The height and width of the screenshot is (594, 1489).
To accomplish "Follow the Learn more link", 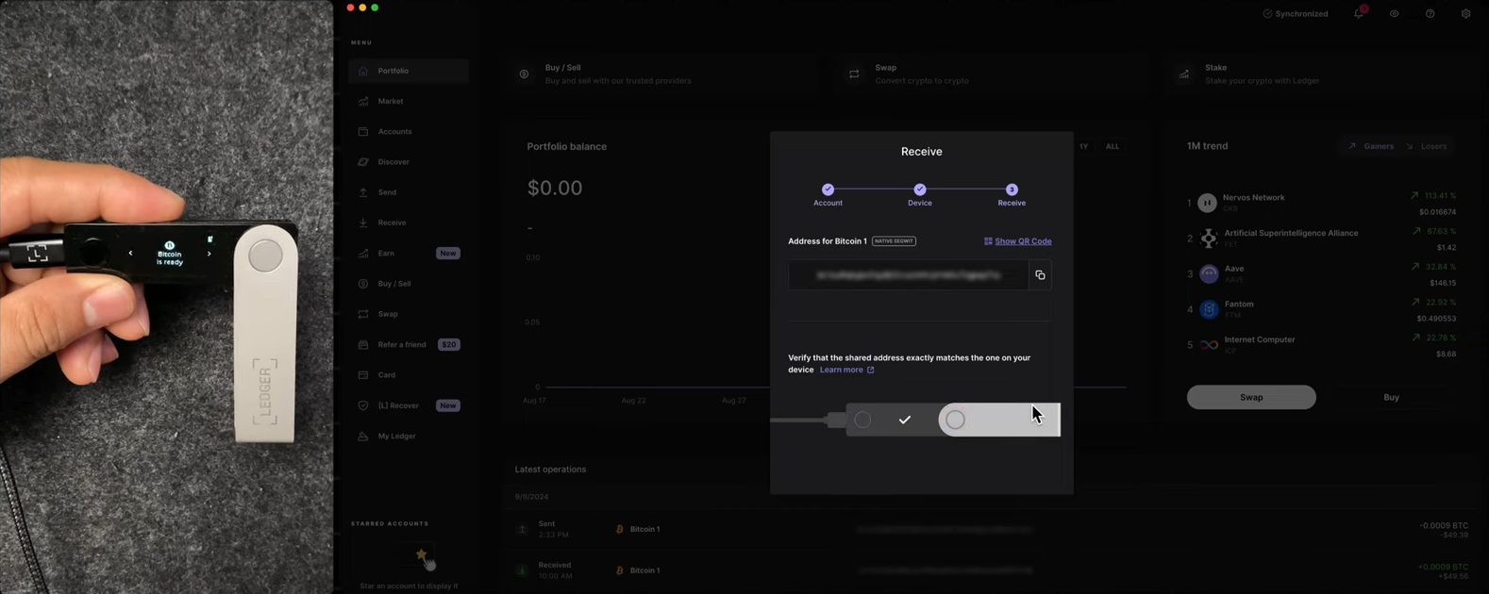I will [x=846, y=370].
